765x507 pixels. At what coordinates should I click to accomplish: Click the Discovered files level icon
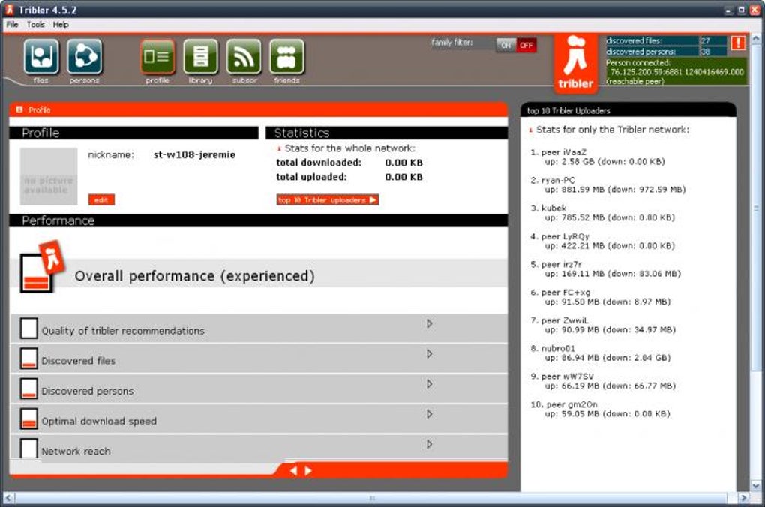[x=28, y=358]
